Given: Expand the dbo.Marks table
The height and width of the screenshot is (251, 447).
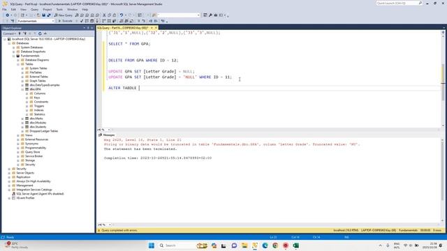Looking at the screenshot, I should pyautogui.click(x=22, y=119).
